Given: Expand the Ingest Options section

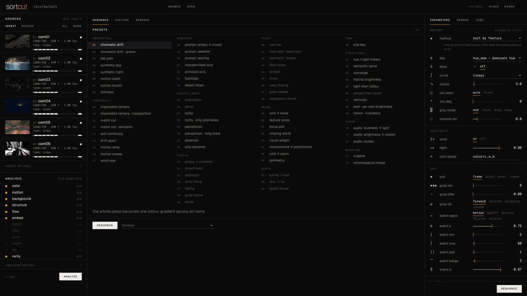Looking at the screenshot, I should [44, 166].
